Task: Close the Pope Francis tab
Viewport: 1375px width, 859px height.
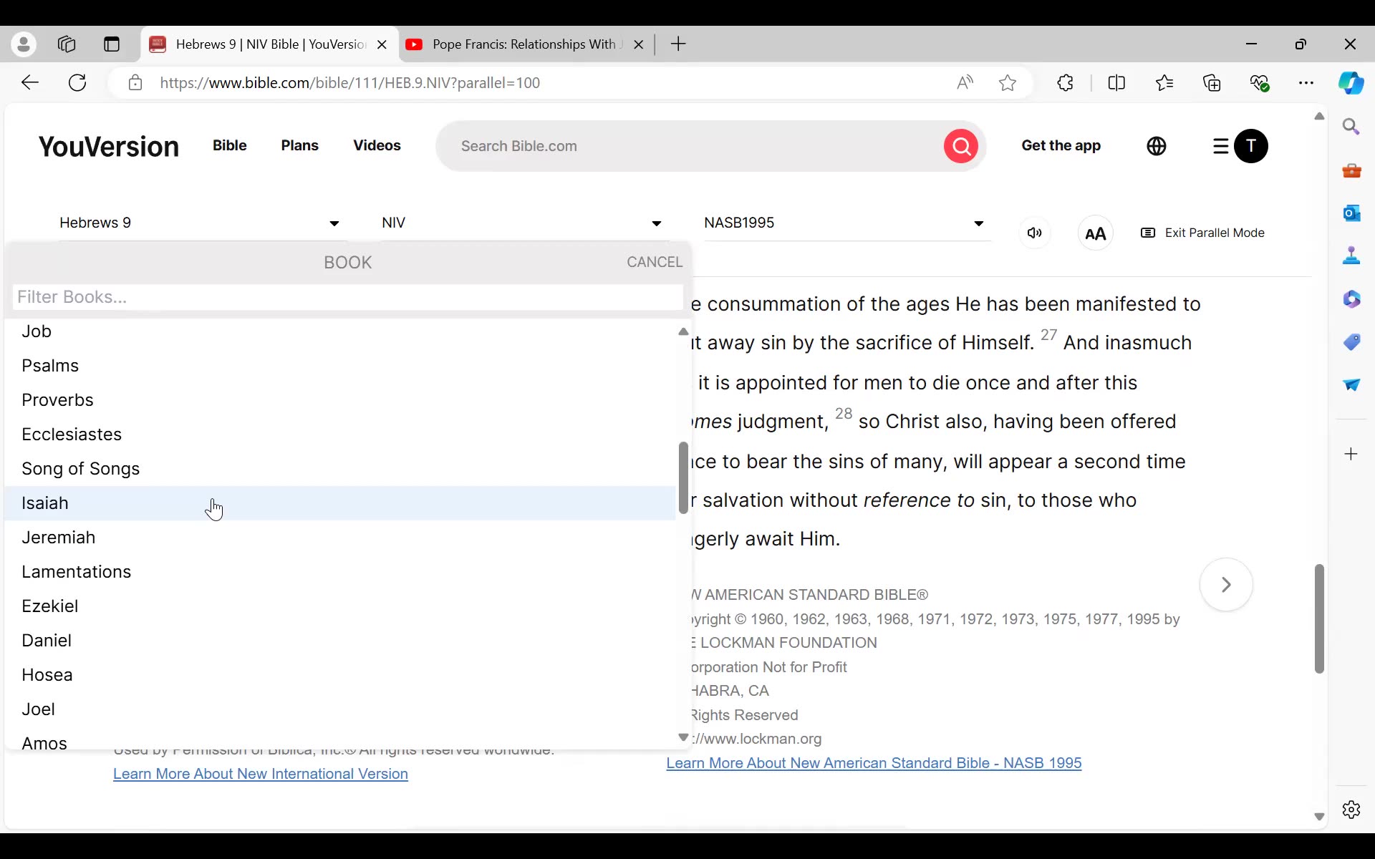Action: pyautogui.click(x=639, y=44)
